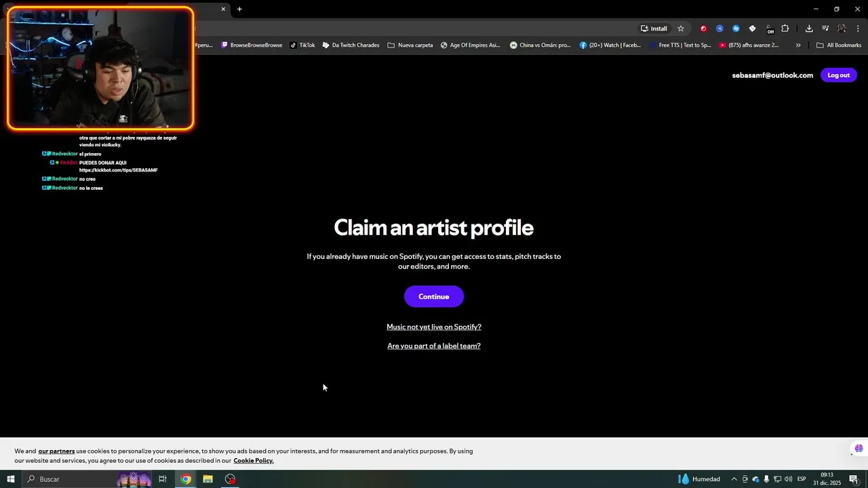
Task: Open the Facebook Watch bookmark
Action: tap(610, 45)
